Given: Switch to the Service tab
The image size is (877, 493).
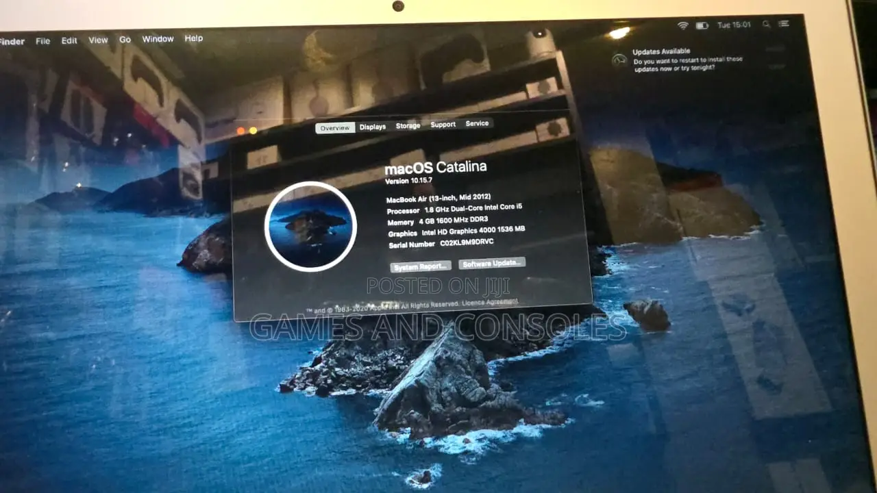Looking at the screenshot, I should (x=477, y=124).
